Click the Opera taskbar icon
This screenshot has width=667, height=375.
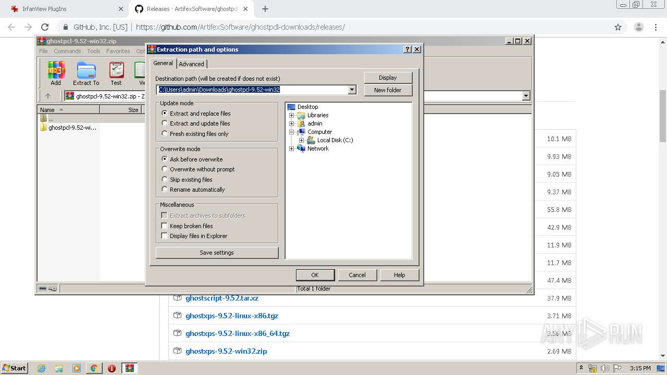pos(112,368)
